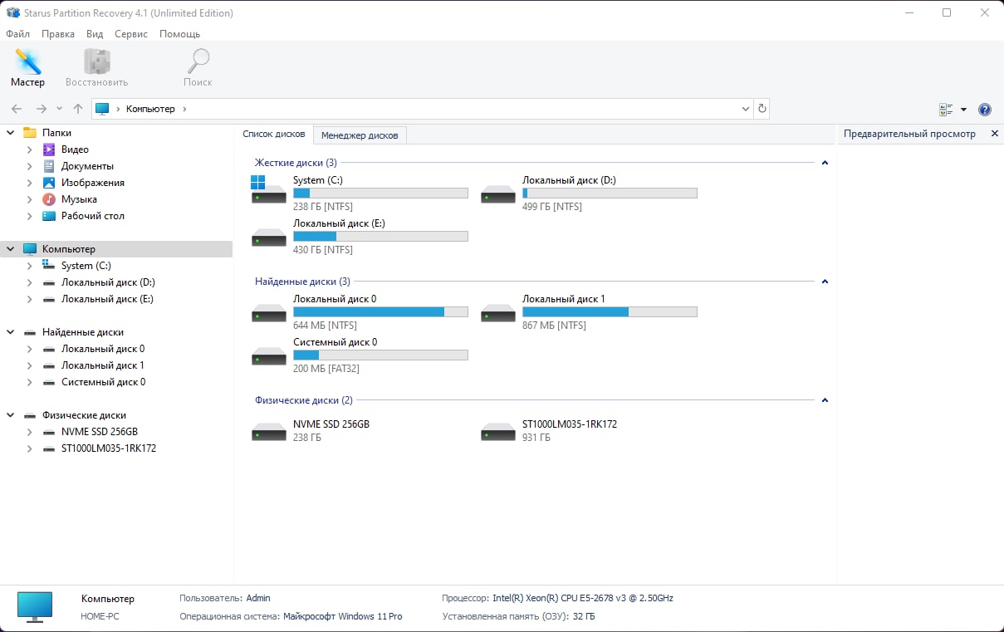Collapse the Найденные диски list section
Viewport: 1004px width, 632px height.
[825, 282]
